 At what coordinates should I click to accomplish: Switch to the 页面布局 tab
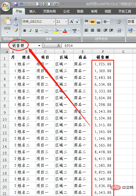pos(50,11)
